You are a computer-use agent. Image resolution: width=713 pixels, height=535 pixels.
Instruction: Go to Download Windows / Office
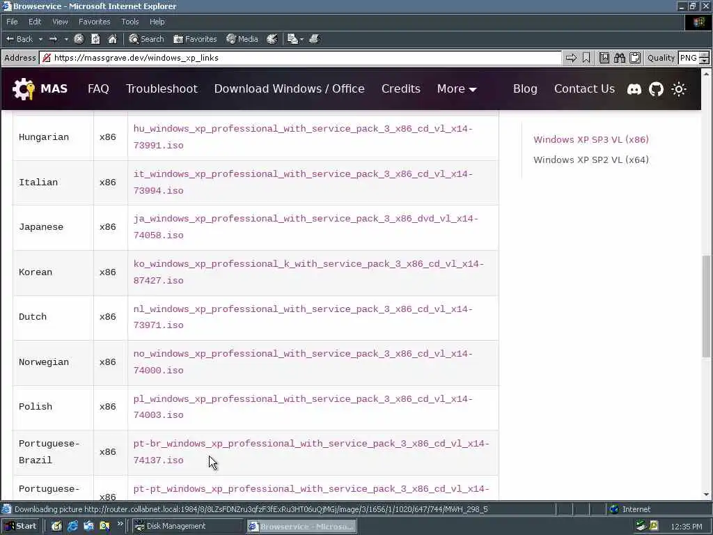point(289,88)
